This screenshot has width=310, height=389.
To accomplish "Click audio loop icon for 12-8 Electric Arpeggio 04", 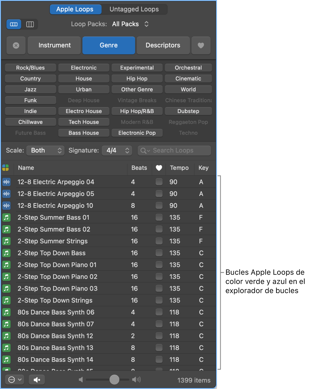I will pos(6,182).
